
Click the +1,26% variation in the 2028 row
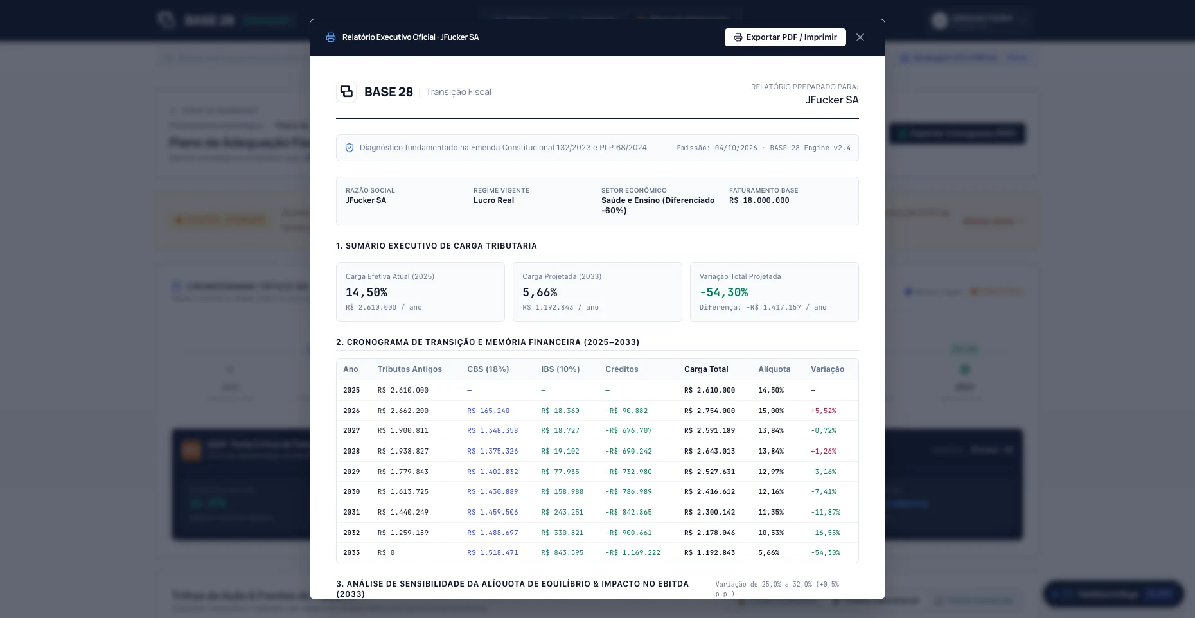pos(824,452)
